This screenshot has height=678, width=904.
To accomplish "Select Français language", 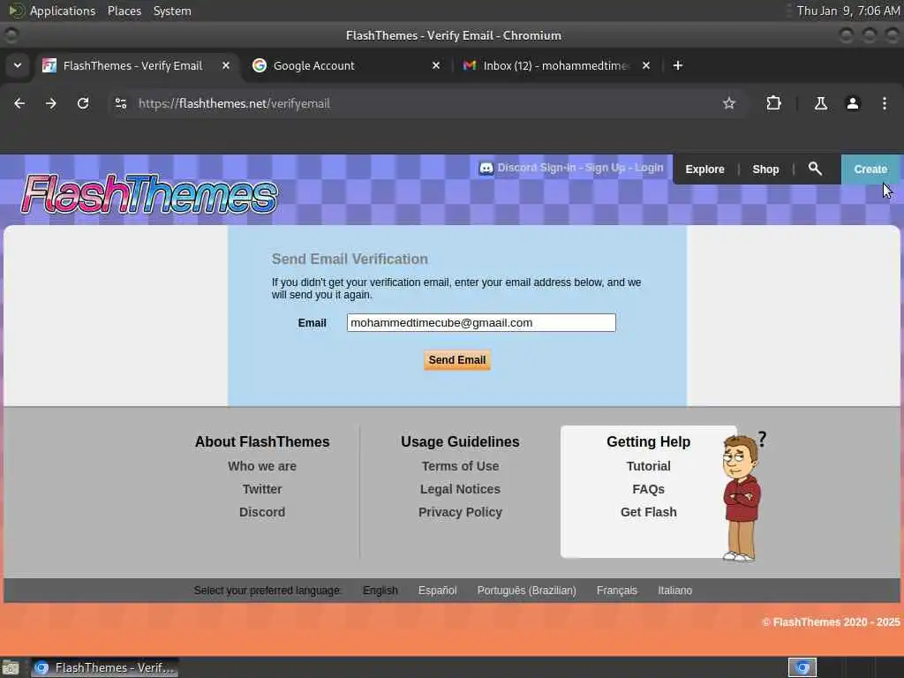I will [616, 591].
